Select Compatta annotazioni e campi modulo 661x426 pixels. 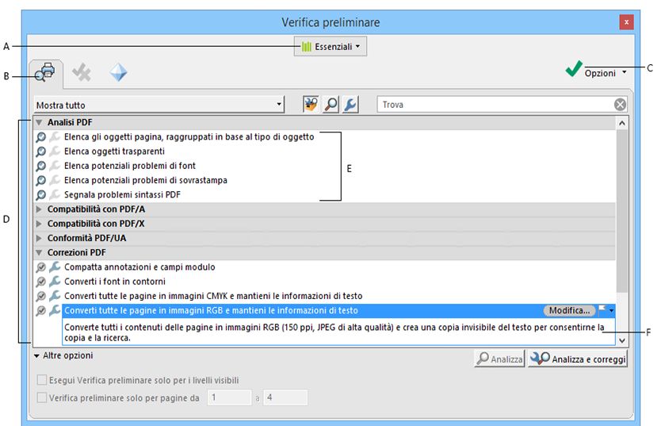tap(139, 267)
